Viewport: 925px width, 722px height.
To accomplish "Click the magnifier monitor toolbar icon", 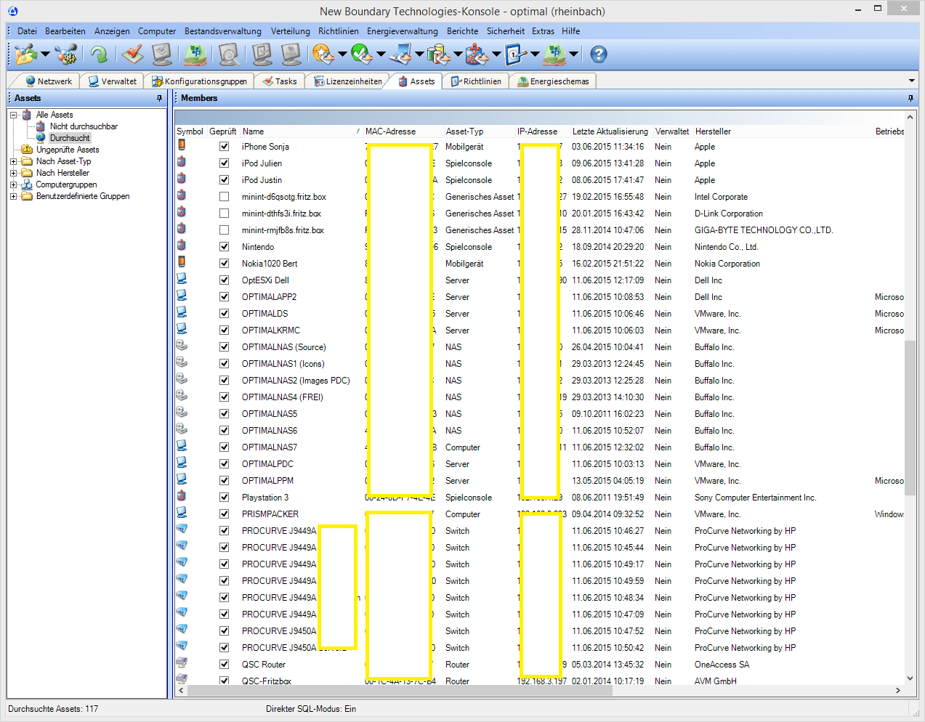I will (x=229, y=54).
